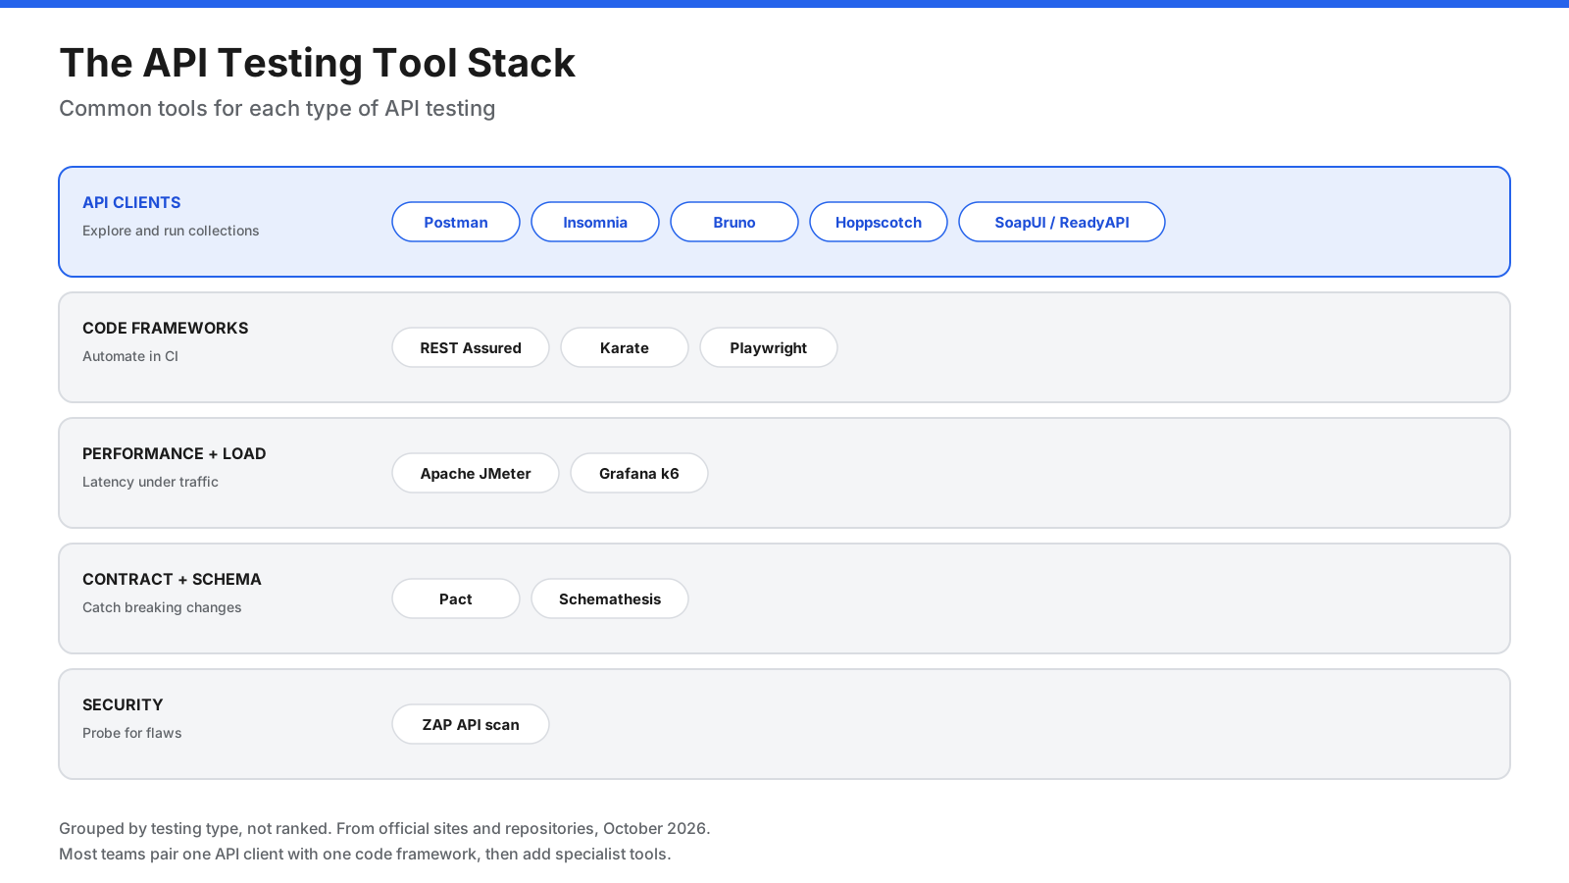Select the REST Assured pill
The width and height of the screenshot is (1569, 883).
click(x=471, y=347)
